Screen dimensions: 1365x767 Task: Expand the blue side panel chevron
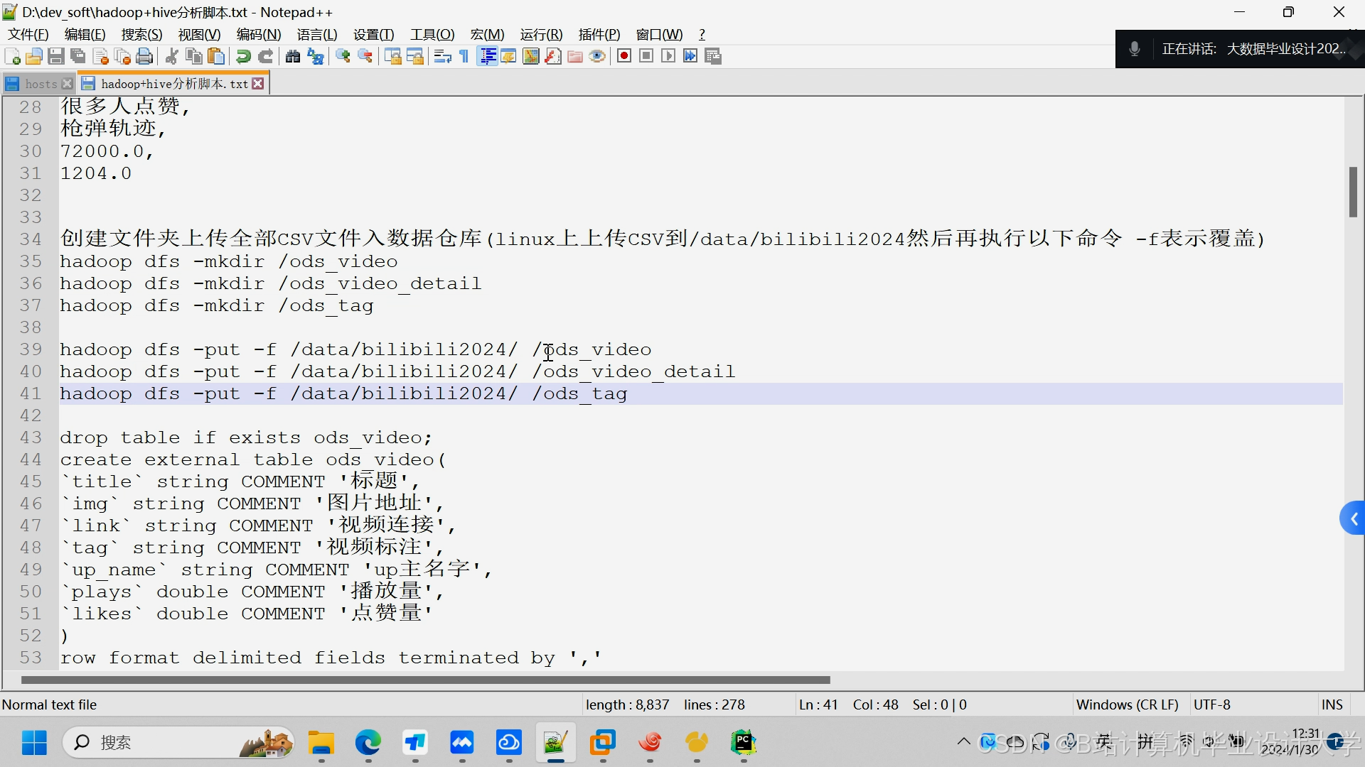(1353, 519)
